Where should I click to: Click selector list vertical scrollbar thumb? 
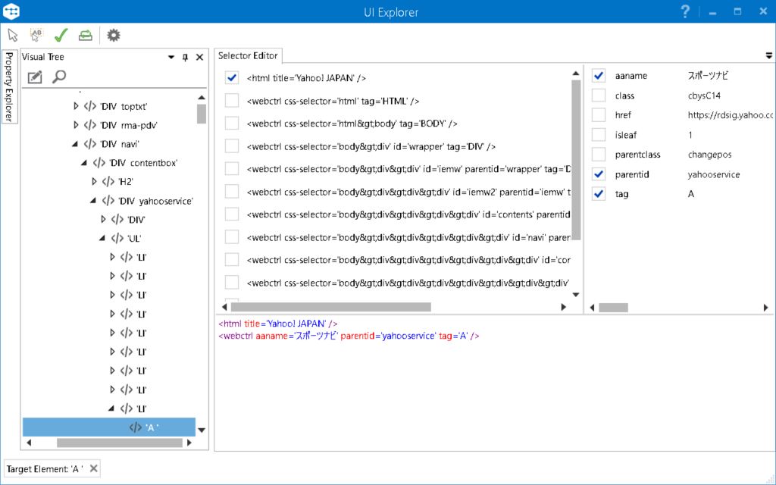point(576,160)
